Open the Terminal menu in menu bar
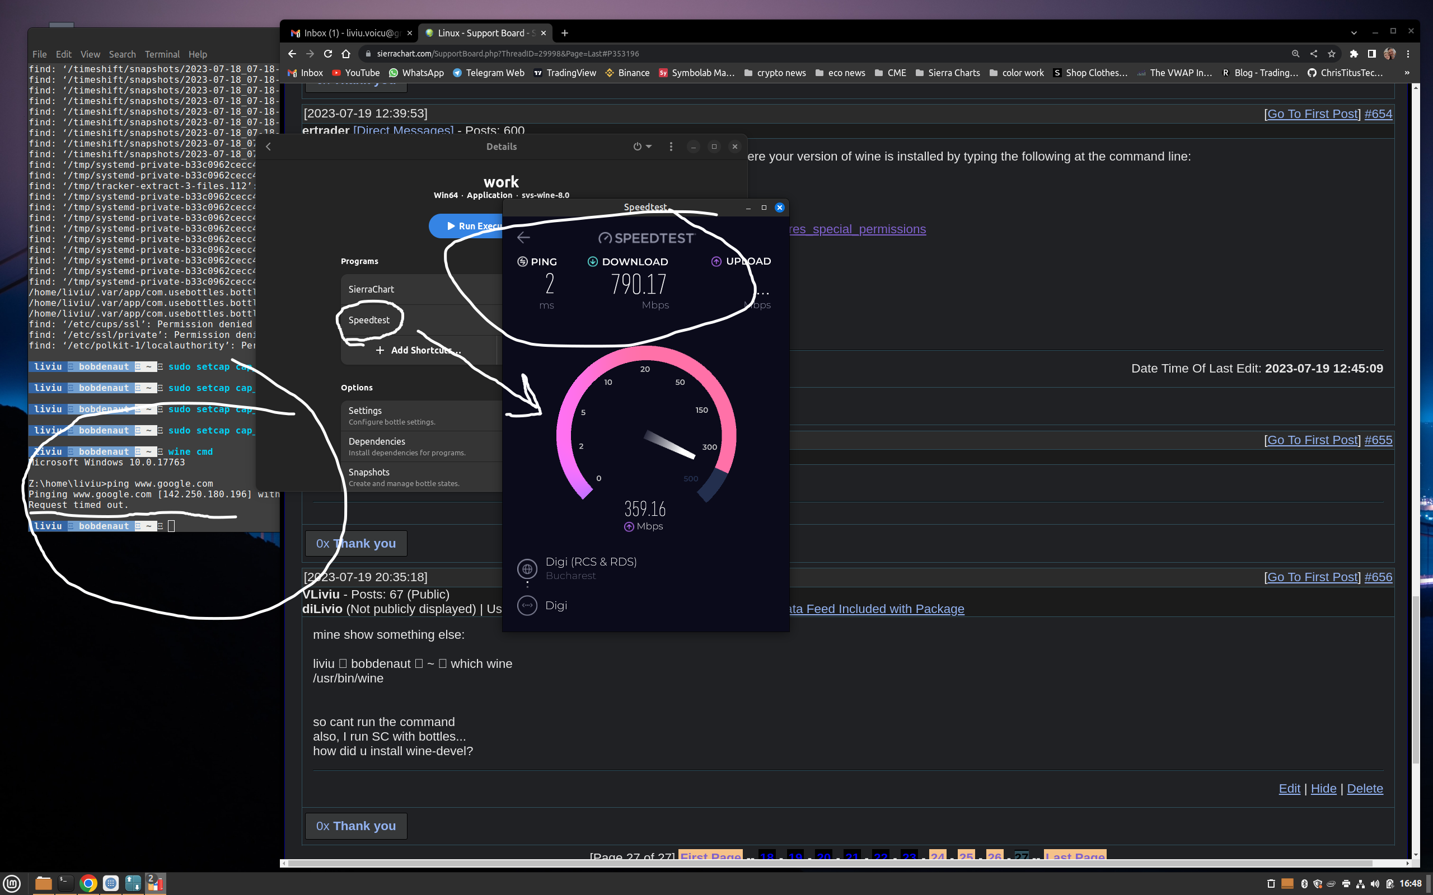Screen dimensions: 1433x895 (x=162, y=54)
